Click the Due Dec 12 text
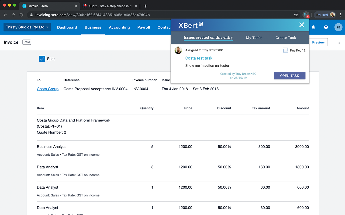The height and width of the screenshot is (215, 345). point(298,51)
